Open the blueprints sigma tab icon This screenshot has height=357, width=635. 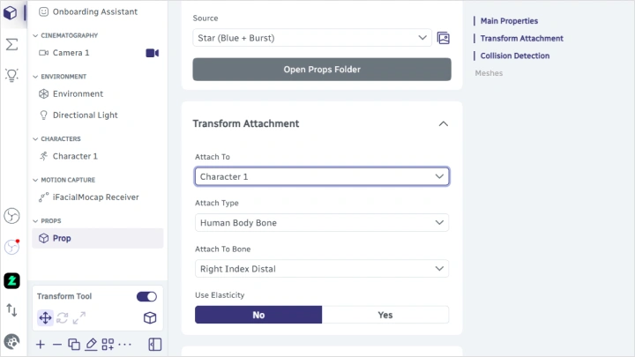click(x=12, y=44)
